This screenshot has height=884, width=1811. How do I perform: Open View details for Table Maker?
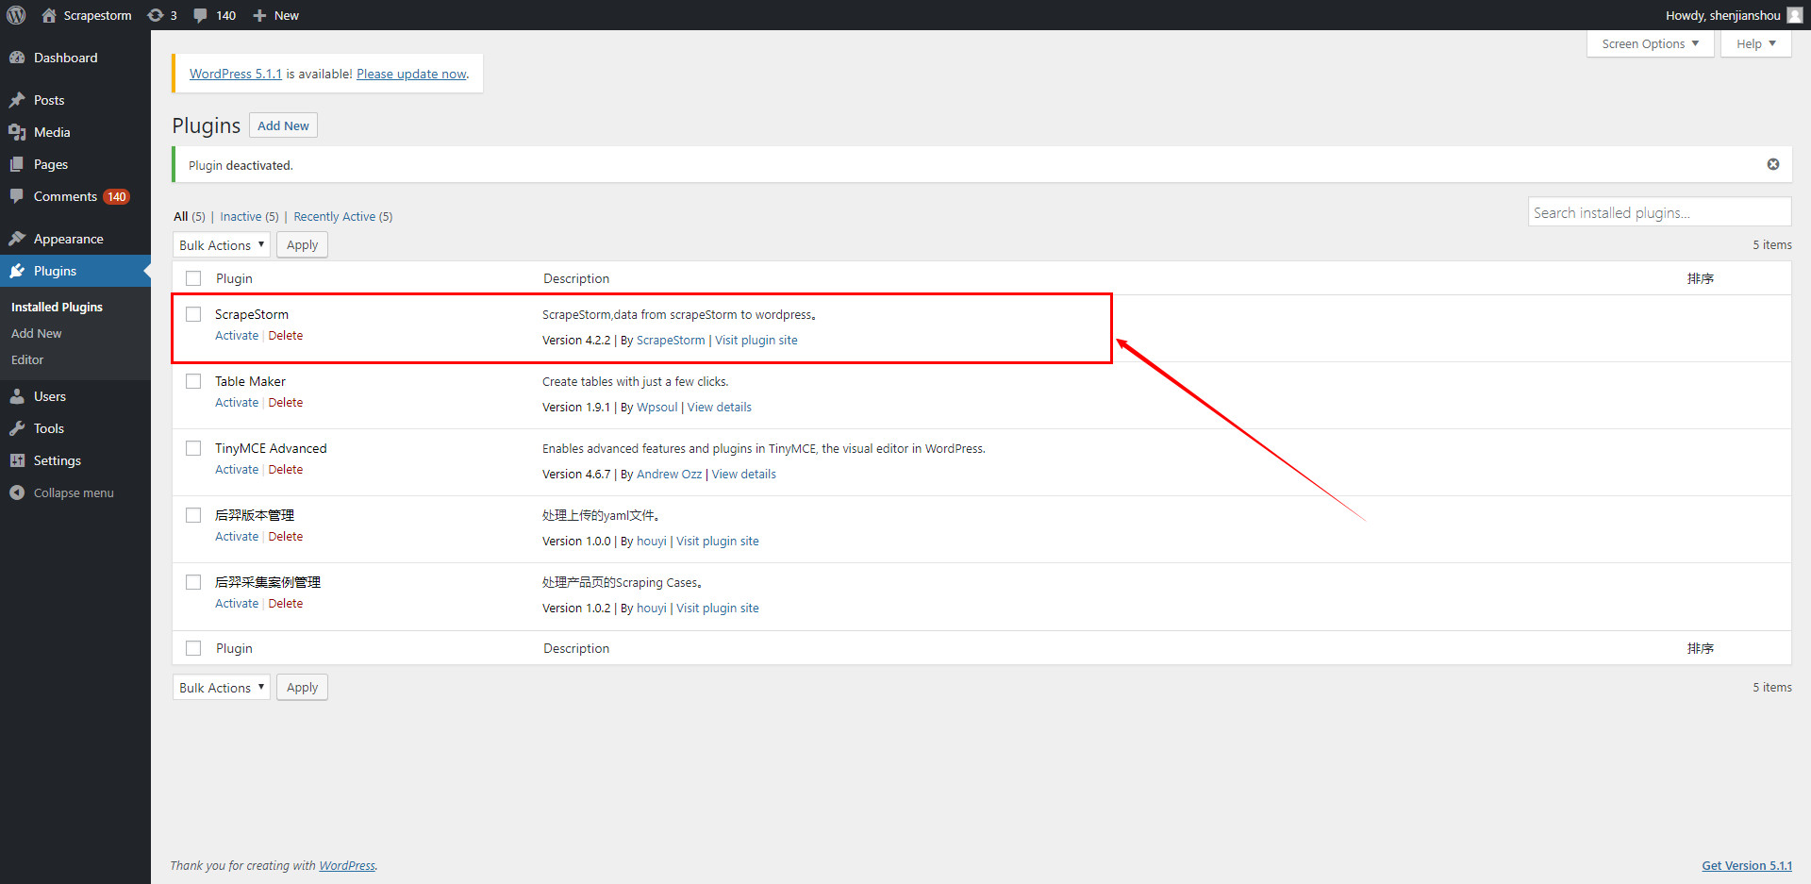720,408
